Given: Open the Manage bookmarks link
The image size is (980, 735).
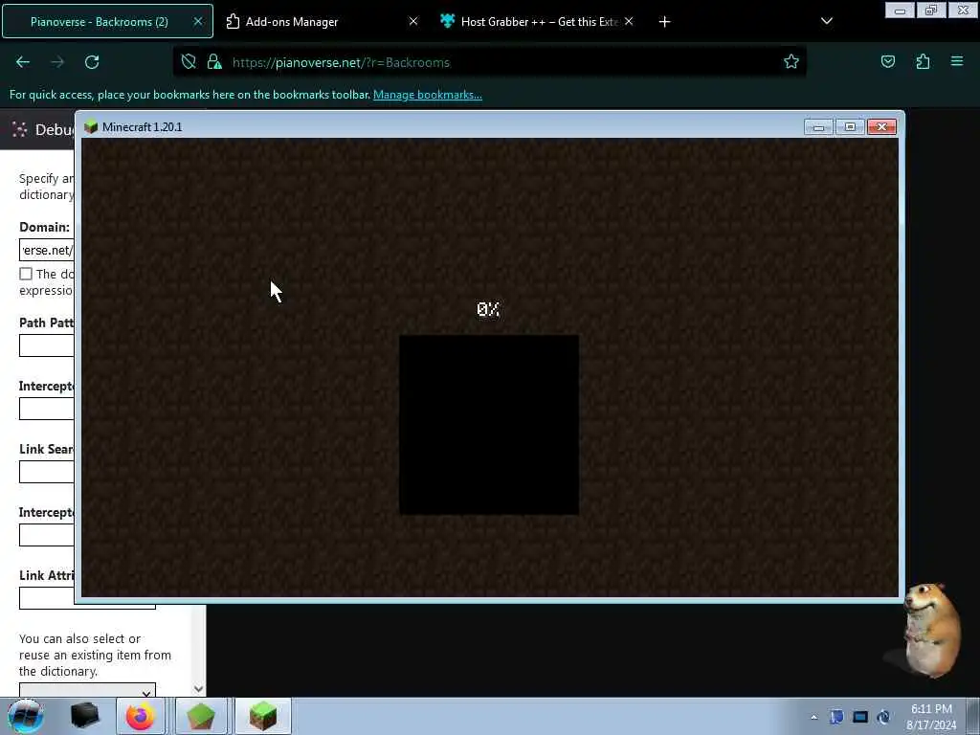Looking at the screenshot, I should coord(428,95).
